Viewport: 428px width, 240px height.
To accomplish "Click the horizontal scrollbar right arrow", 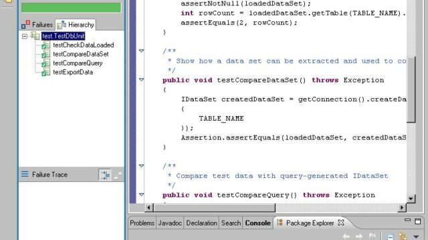I will coord(402,208).
